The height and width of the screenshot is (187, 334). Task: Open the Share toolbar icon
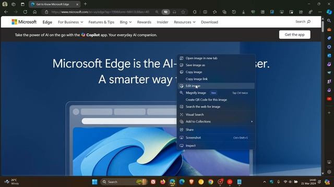301,12
